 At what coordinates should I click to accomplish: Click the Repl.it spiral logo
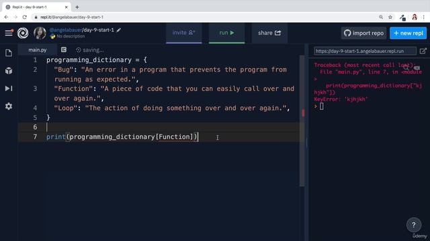click(23, 33)
